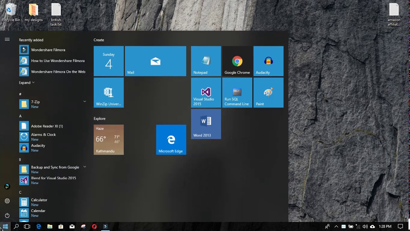
Task: Open Mail from the taskbar
Action: [x=72, y=227]
